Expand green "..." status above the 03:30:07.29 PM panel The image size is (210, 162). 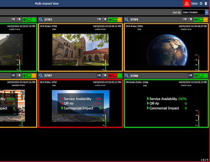tap(34, 20)
